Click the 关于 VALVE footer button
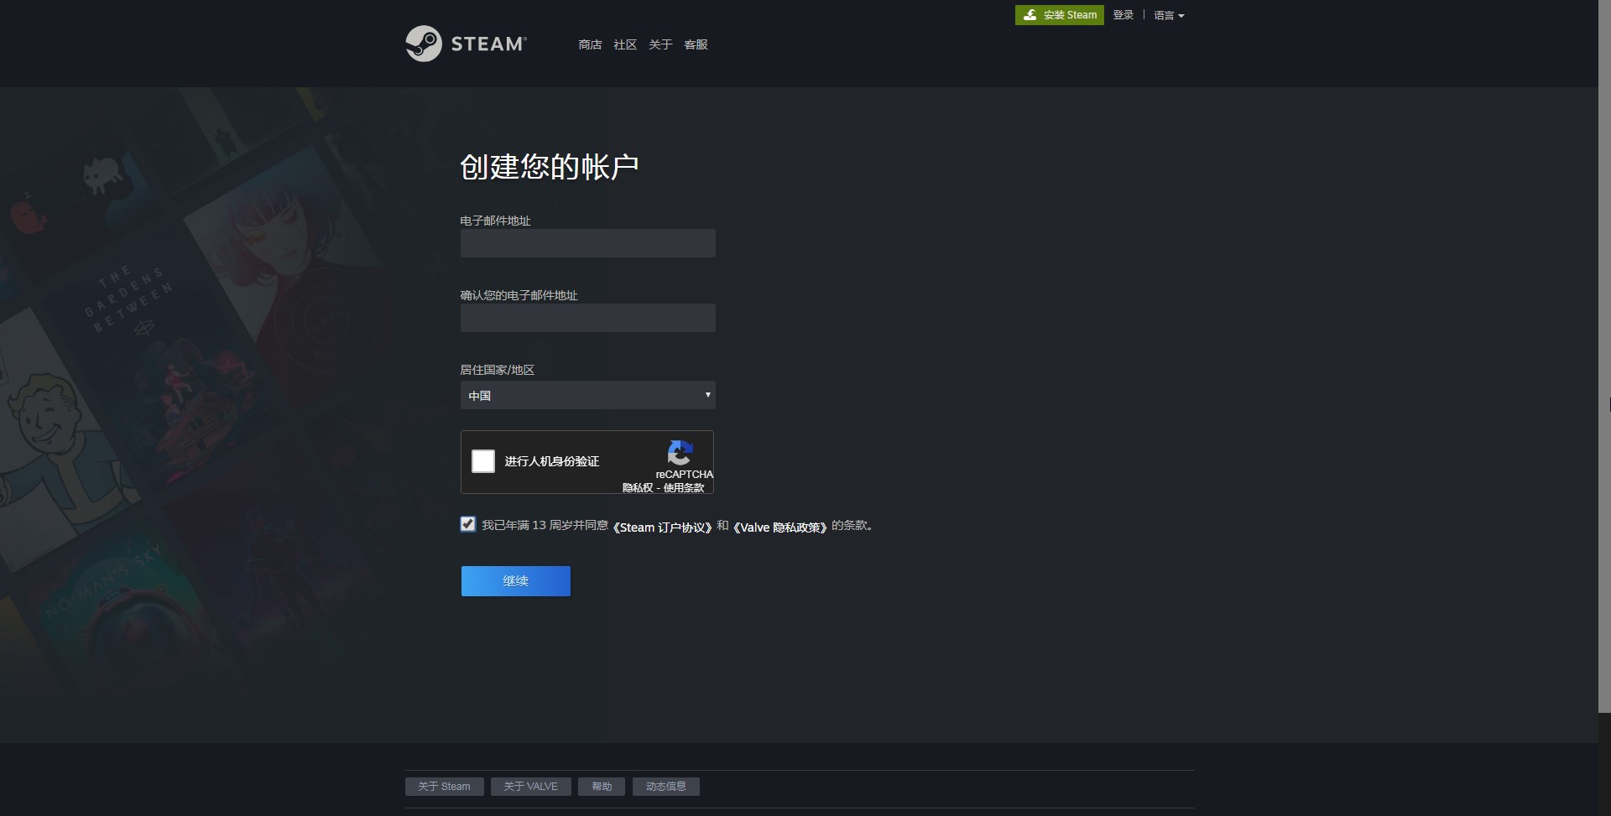The image size is (1611, 816). click(530, 787)
